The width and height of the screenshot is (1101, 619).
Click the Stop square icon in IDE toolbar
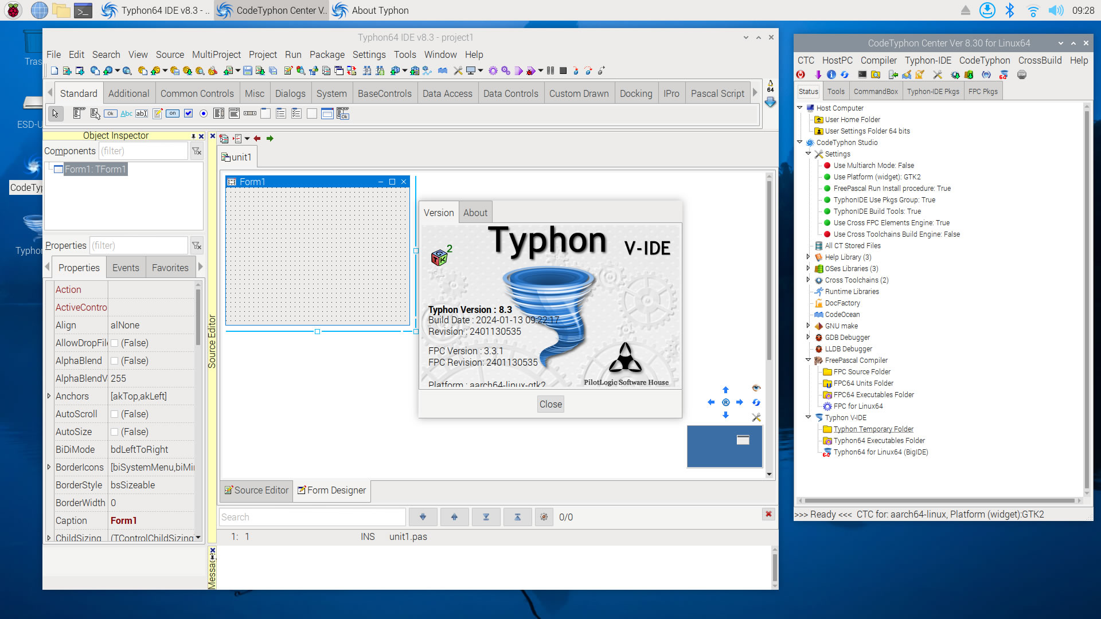pos(563,70)
